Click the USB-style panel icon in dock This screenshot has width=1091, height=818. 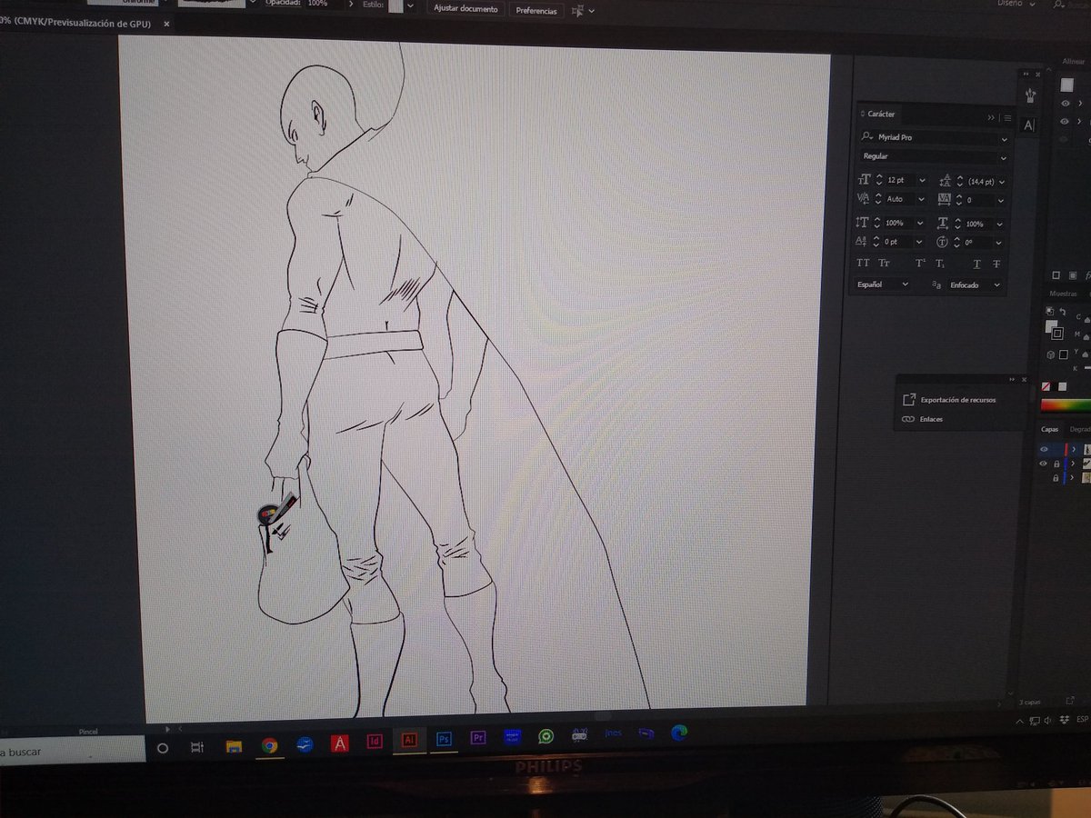click(x=1029, y=95)
